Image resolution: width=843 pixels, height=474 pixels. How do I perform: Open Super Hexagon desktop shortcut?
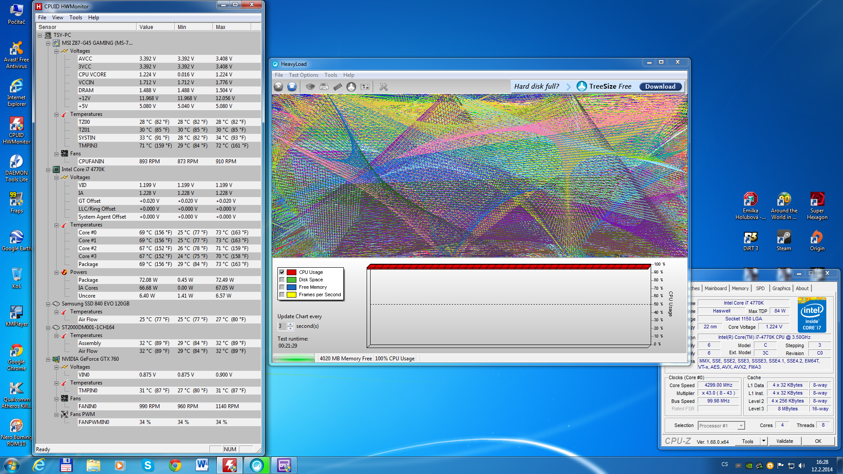pyautogui.click(x=817, y=206)
